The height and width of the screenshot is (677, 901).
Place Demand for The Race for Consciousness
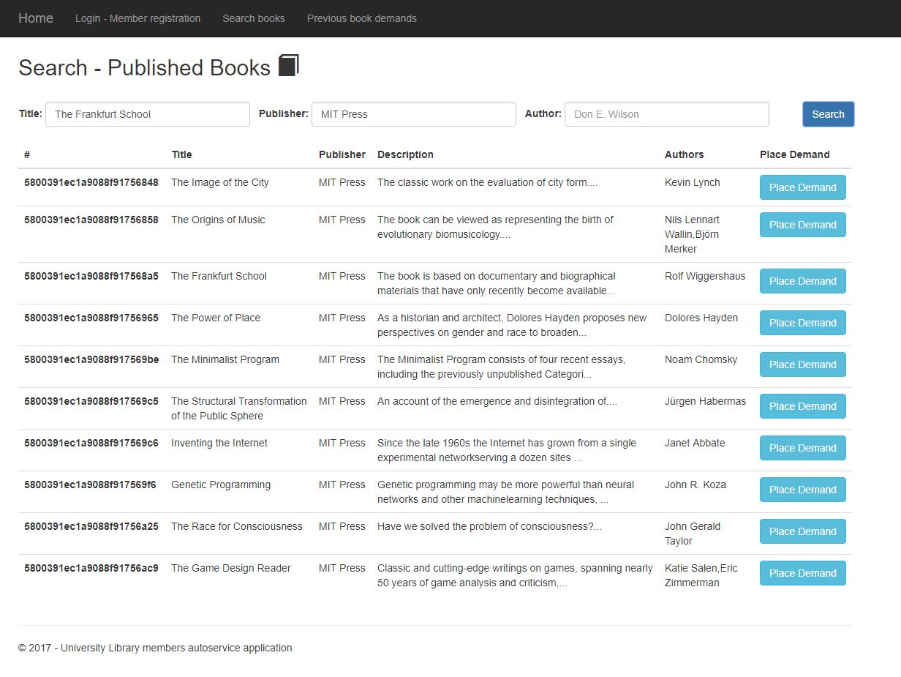click(803, 531)
